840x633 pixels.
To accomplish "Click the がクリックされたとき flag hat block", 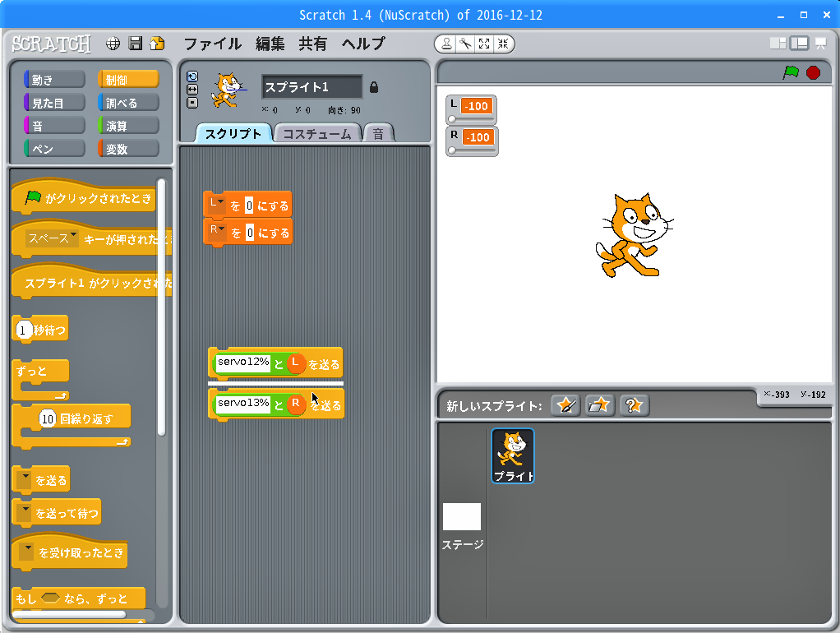I will pos(84,196).
